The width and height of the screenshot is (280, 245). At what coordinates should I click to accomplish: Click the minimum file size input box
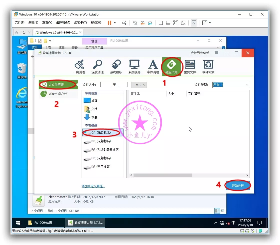[x=105, y=85]
